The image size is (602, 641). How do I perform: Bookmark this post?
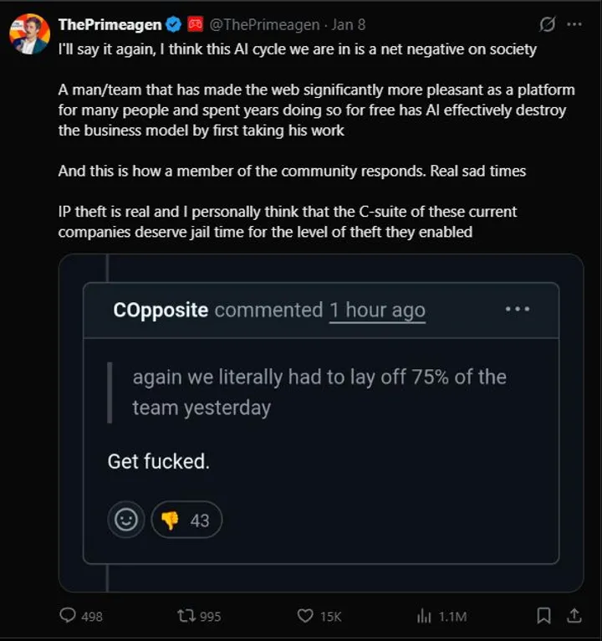tap(543, 616)
